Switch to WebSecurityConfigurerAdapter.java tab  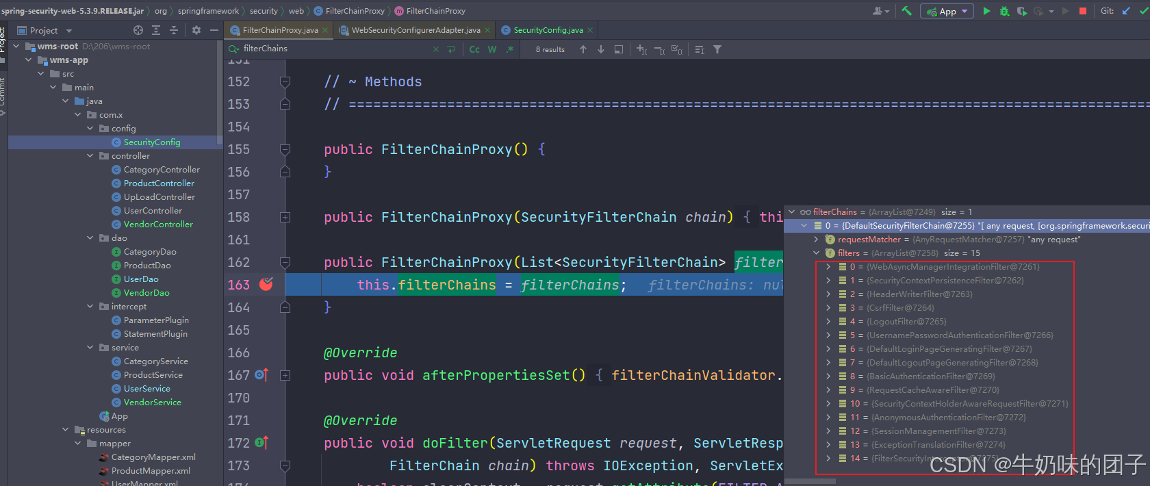coord(416,30)
